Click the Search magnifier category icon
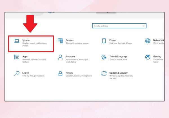This screenshot has width=169, height=118. (17, 73)
